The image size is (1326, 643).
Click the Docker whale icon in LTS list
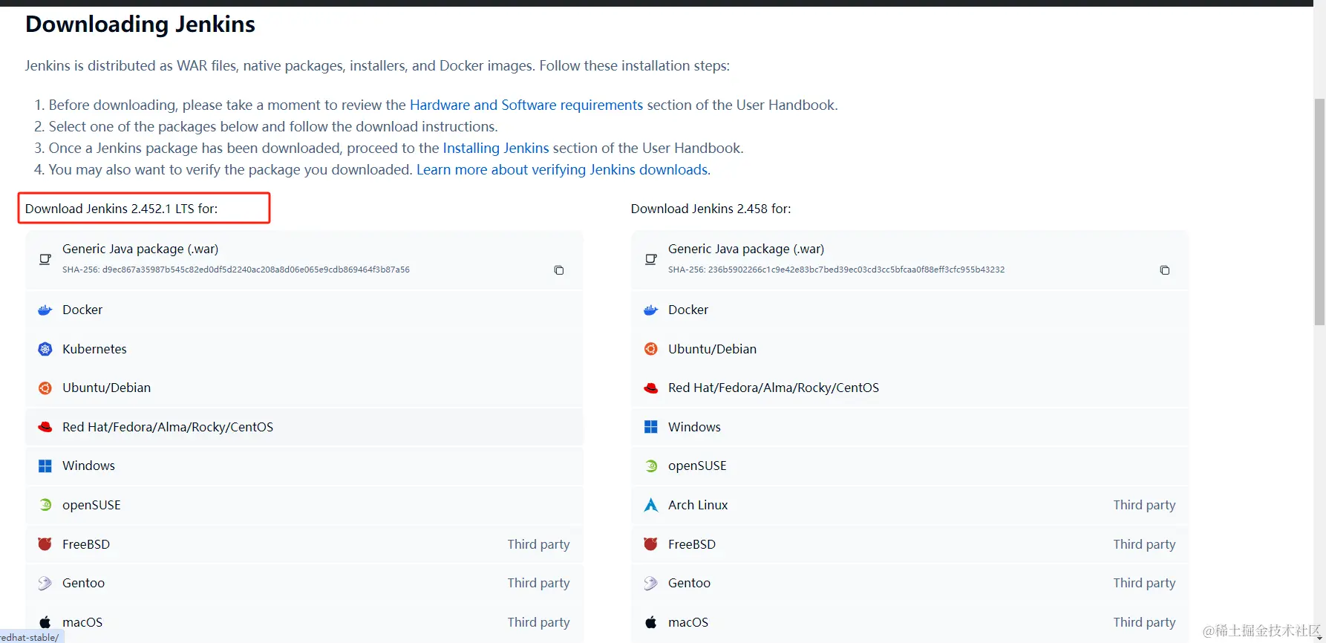[45, 310]
